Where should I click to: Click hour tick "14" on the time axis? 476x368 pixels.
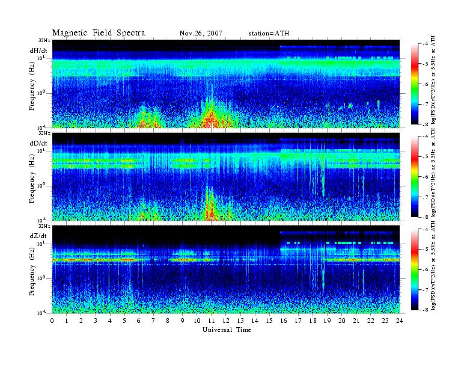[x=255, y=321]
